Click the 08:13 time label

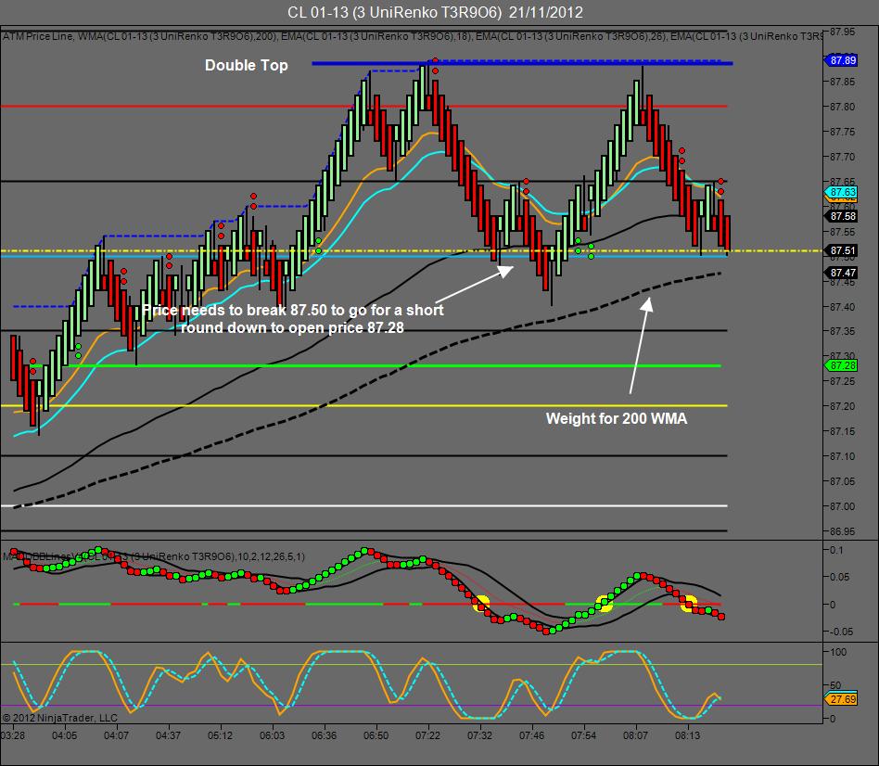click(x=687, y=735)
